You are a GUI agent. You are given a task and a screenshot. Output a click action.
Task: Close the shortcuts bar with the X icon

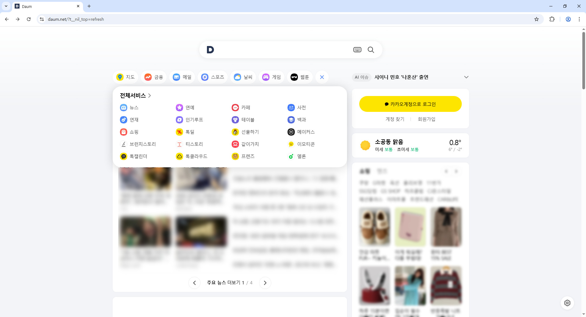(x=322, y=77)
